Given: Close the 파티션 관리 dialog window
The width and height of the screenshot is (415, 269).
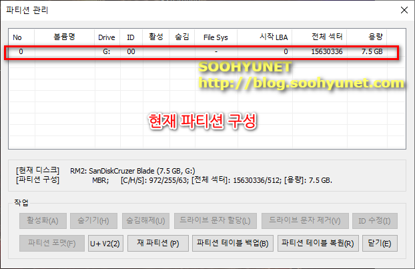Looking at the screenshot, I should tap(404, 10).
